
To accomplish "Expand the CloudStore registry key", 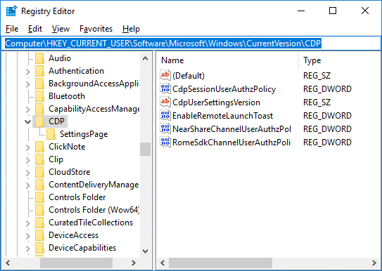I will [27, 173].
